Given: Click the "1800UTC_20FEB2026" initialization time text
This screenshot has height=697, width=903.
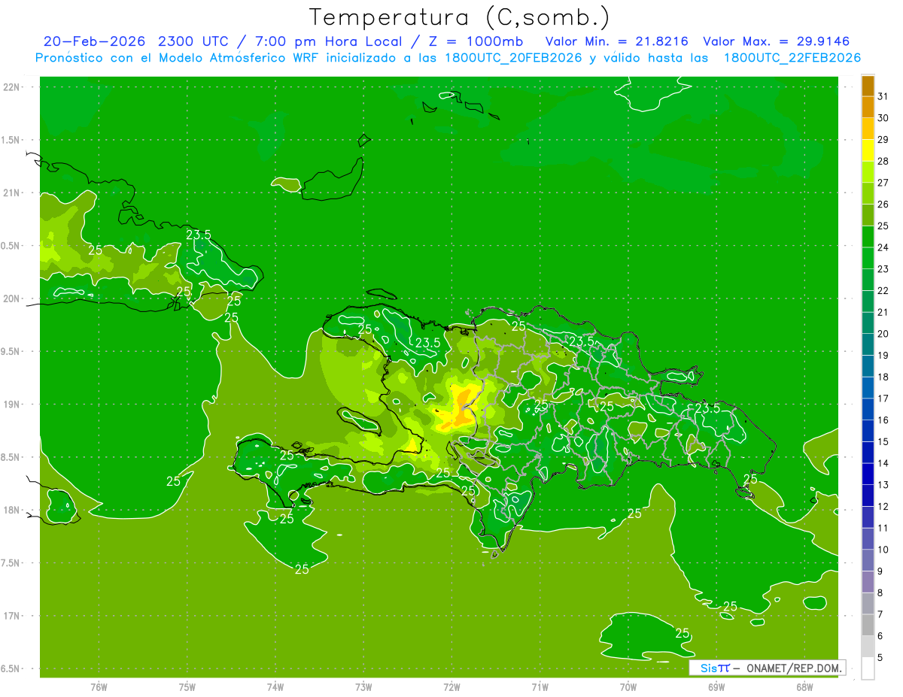Looking at the screenshot, I should point(513,58).
